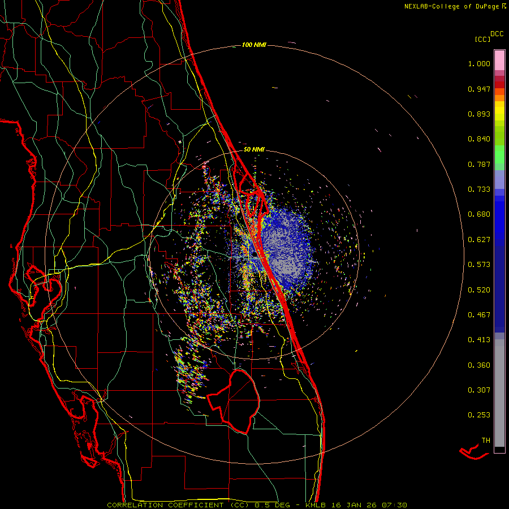Image resolution: width=509 pixels, height=509 pixels.
Task: Click the 0.787 scale value
Action: point(479,164)
